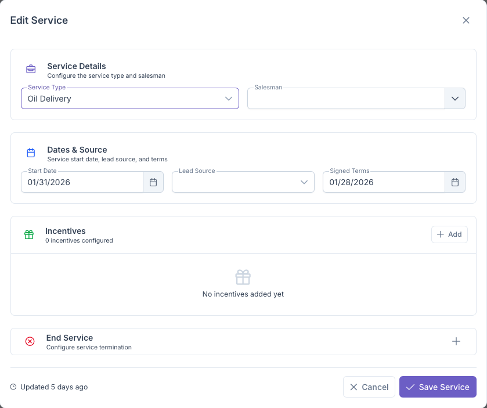The image size is (487, 408).
Task: Open the Start Date calendar picker
Action: [x=153, y=182]
